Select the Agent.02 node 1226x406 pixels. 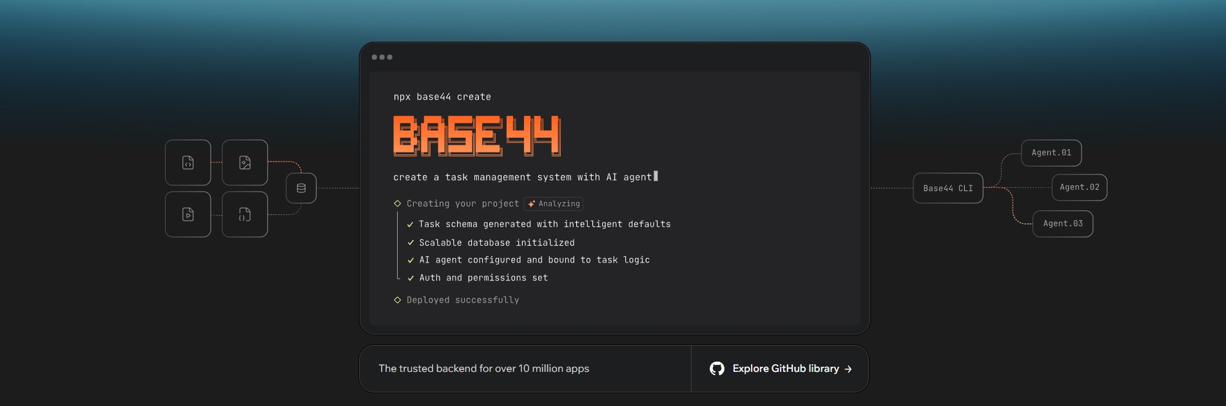tap(1080, 187)
